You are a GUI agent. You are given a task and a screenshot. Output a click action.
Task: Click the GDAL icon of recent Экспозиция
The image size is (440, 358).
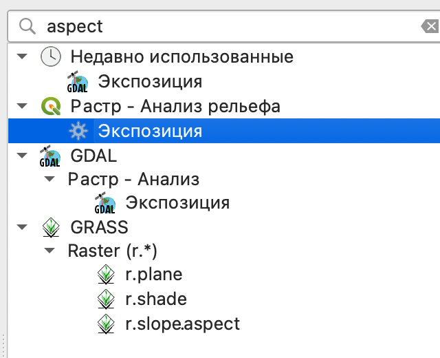[78, 81]
